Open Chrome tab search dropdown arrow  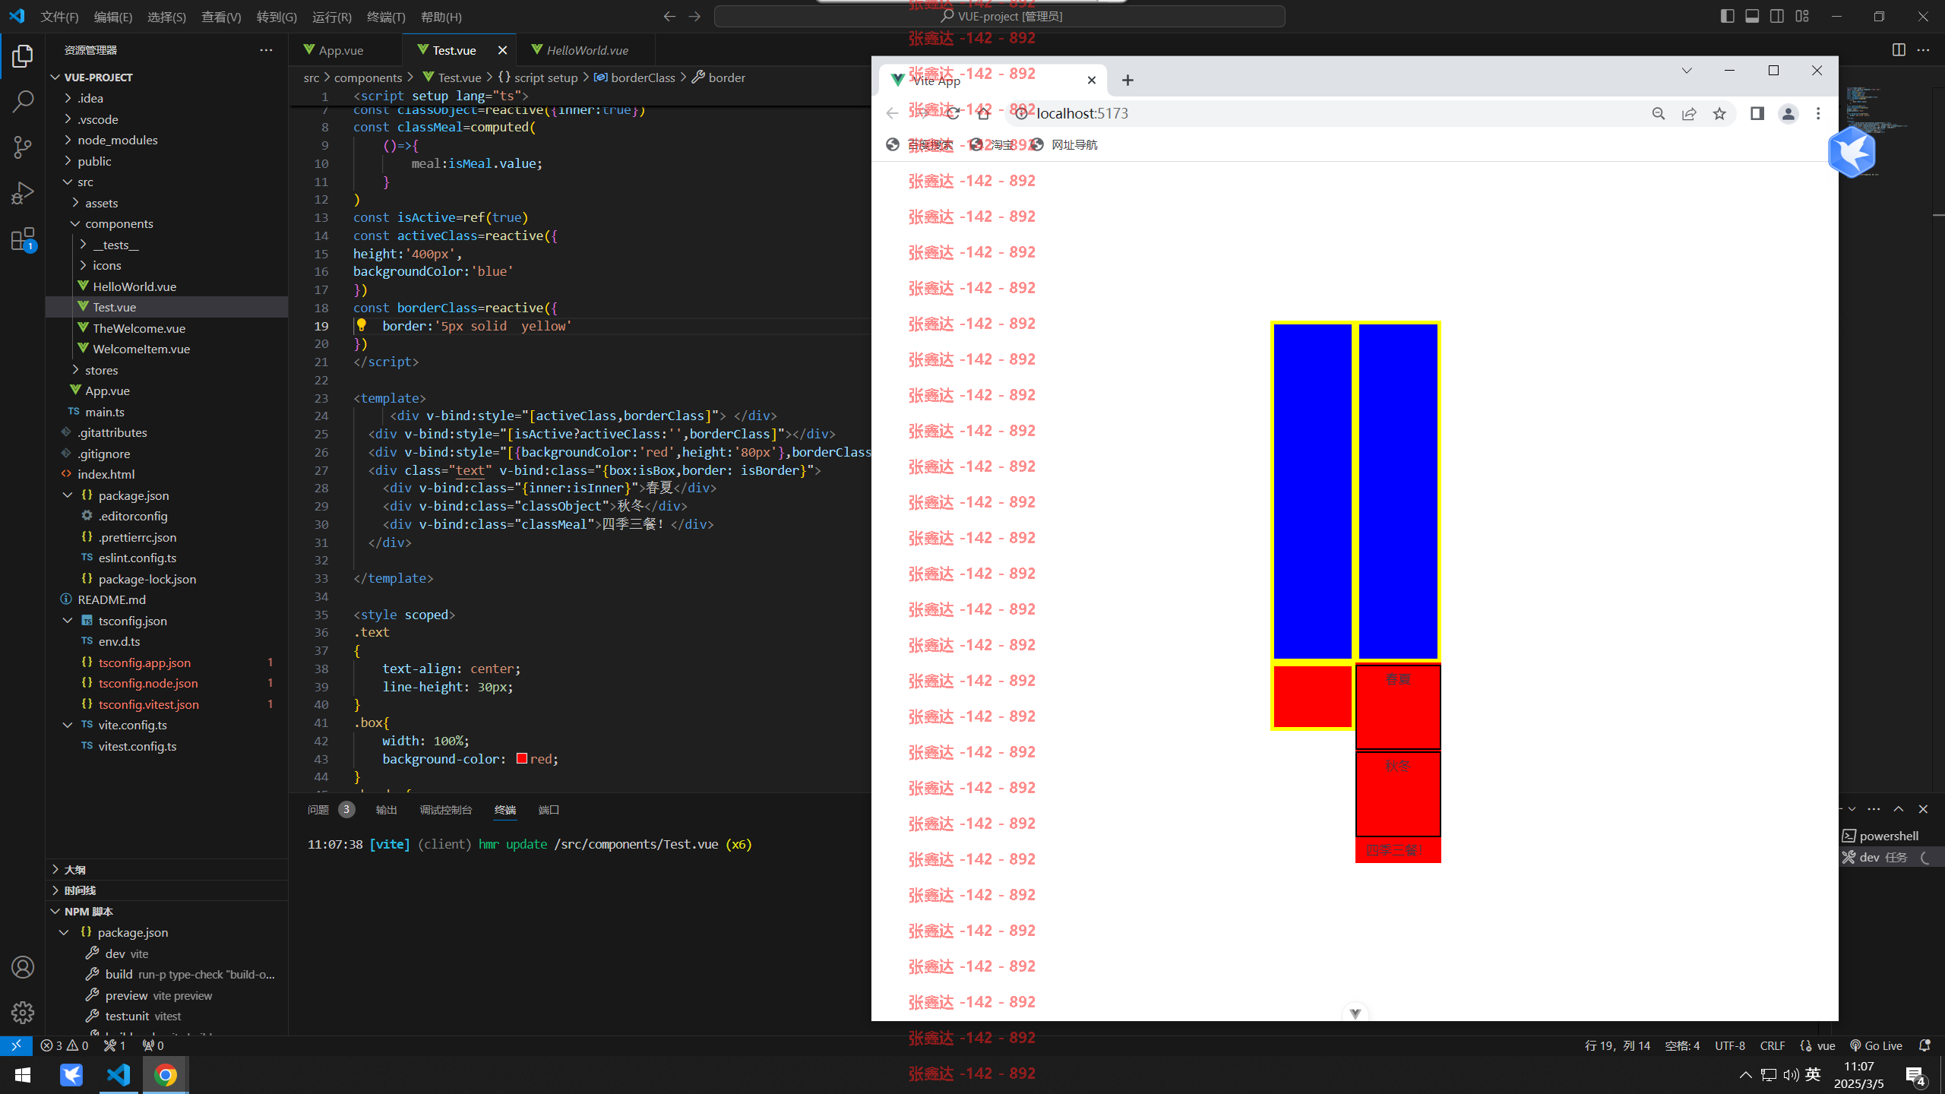(1686, 70)
